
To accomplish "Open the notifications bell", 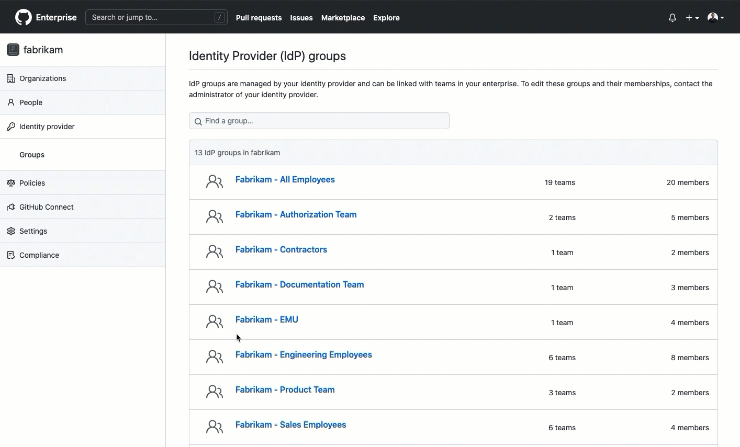I will coord(672,17).
